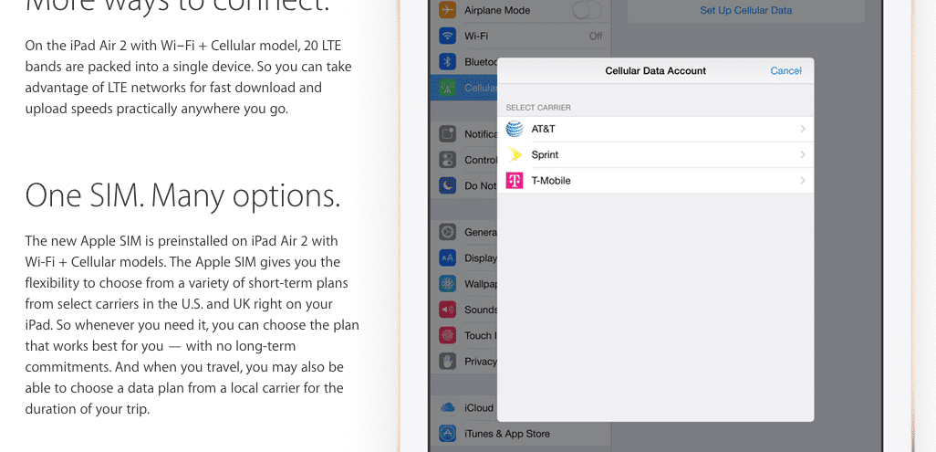Click the 'SELECT CARRIER' section header

point(538,108)
